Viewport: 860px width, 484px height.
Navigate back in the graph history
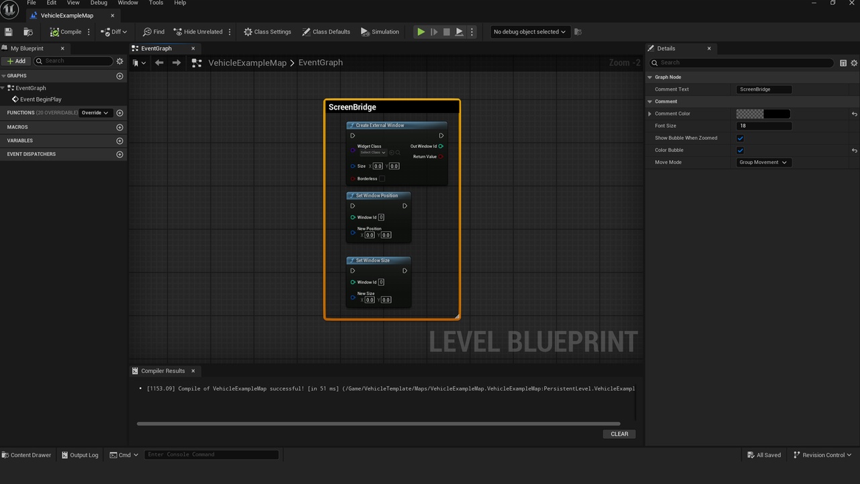(x=159, y=63)
